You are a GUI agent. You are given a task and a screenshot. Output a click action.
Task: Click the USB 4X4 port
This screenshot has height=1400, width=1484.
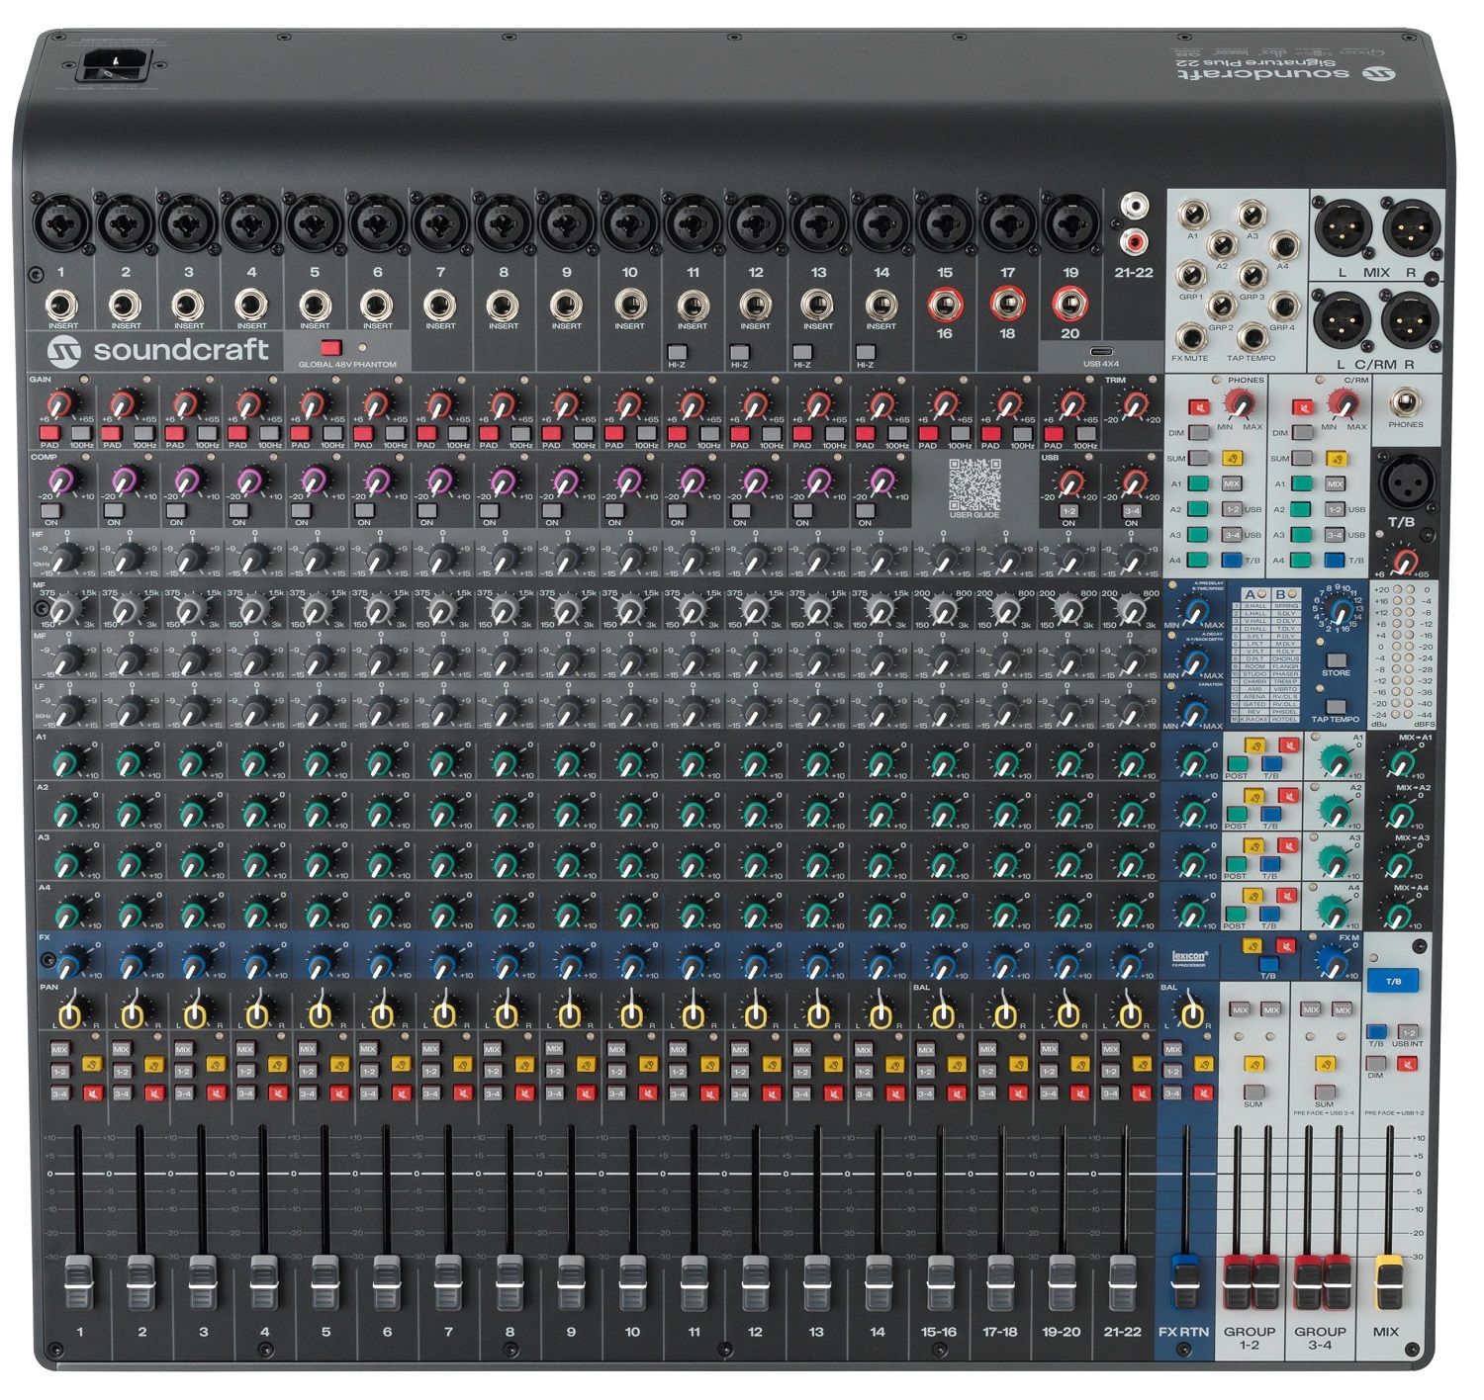coord(1100,352)
